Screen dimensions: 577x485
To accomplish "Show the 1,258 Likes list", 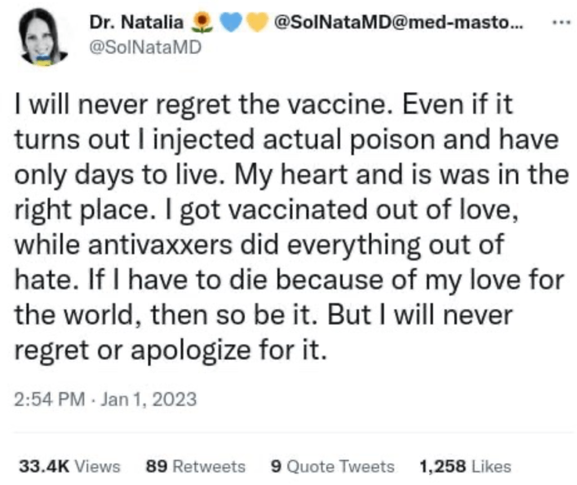I will 465,466.
